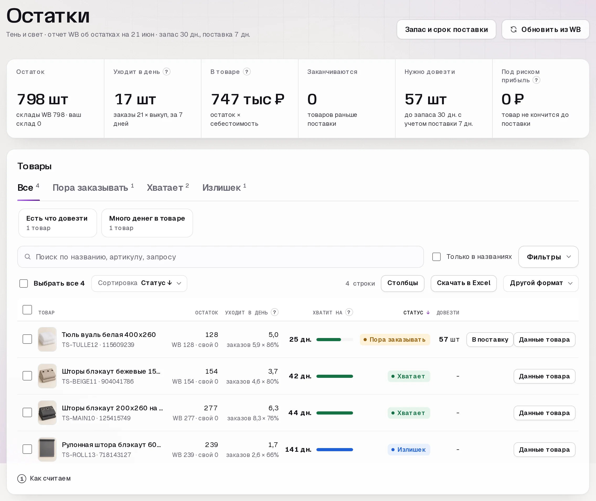Open Данные товара for Рулонная штора

(544, 449)
